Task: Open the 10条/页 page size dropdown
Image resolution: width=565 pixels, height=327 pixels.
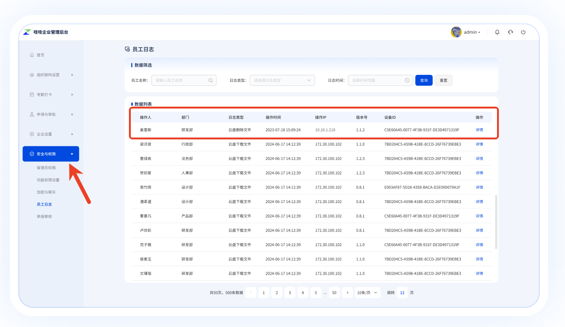Action: click(x=368, y=292)
